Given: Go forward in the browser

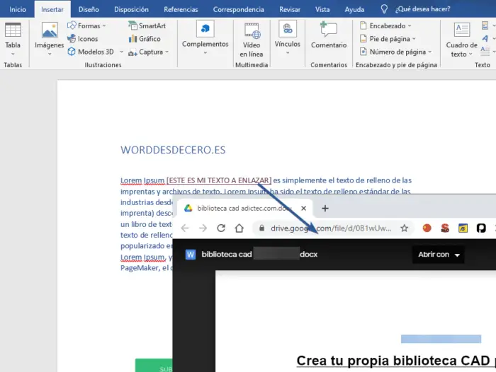Looking at the screenshot, I should [203, 228].
